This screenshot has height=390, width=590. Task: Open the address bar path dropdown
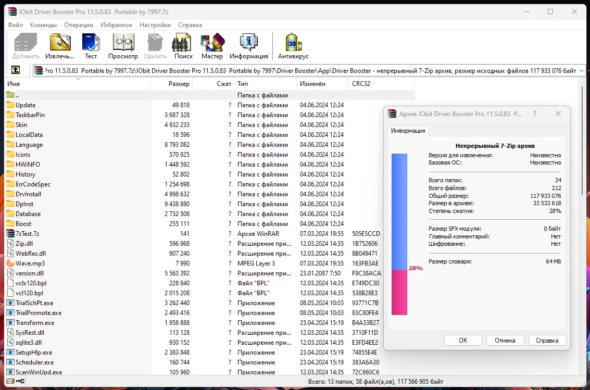[x=582, y=69]
